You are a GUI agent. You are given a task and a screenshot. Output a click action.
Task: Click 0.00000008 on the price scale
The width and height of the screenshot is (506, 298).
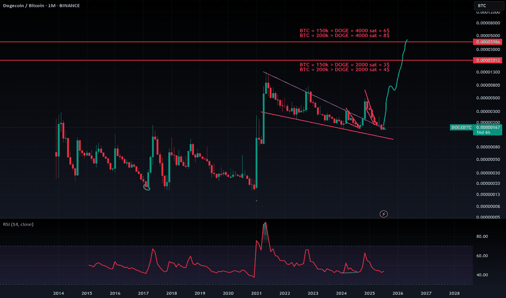(488, 206)
